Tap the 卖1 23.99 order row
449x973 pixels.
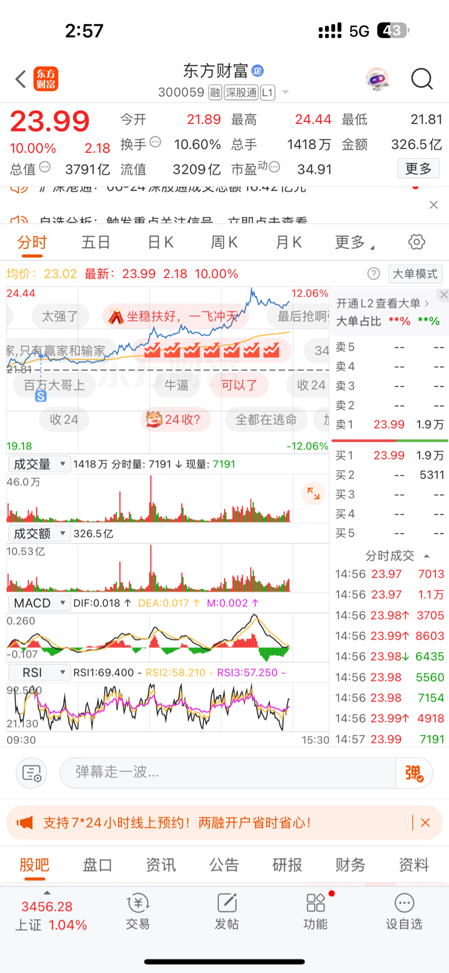[x=389, y=424]
